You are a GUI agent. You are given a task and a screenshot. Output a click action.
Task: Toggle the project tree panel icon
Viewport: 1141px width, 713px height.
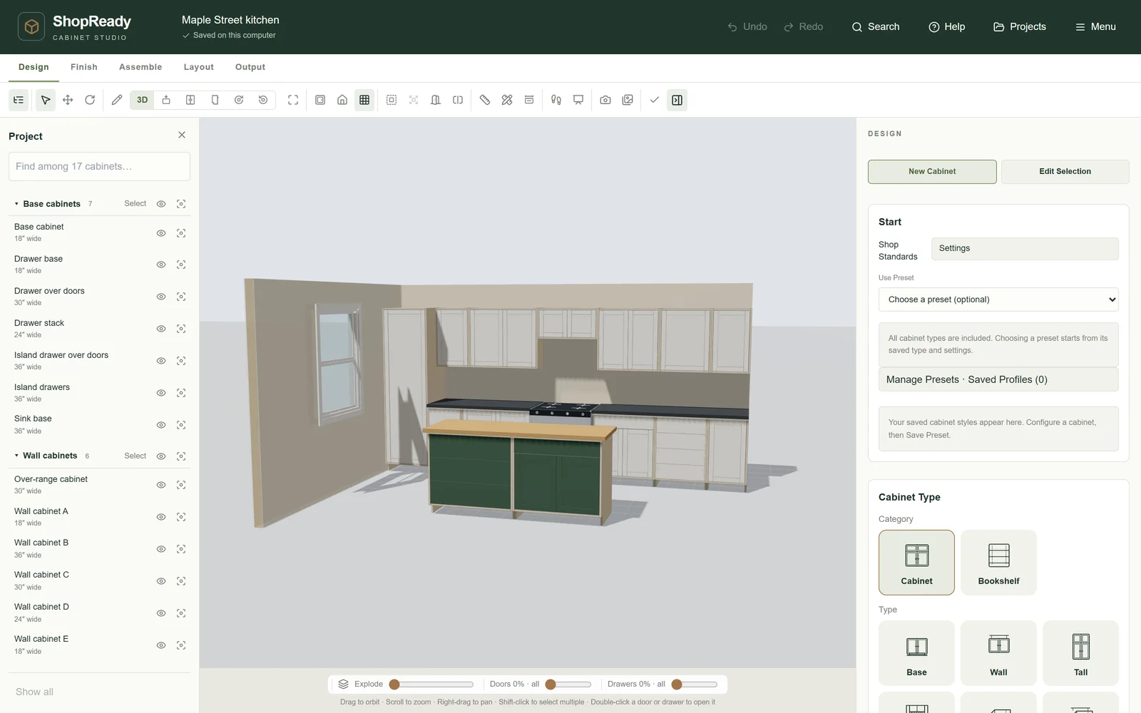19,100
